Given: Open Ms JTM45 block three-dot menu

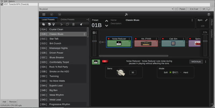Looking at the screenshot, I should pyautogui.click(x=156, y=39).
